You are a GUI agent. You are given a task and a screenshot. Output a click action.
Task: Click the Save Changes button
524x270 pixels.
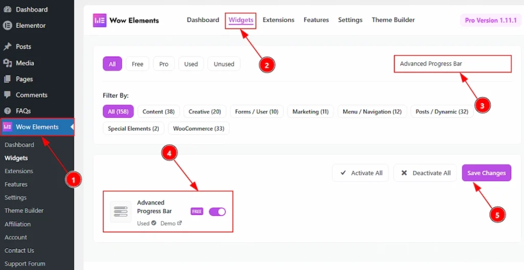(x=487, y=173)
